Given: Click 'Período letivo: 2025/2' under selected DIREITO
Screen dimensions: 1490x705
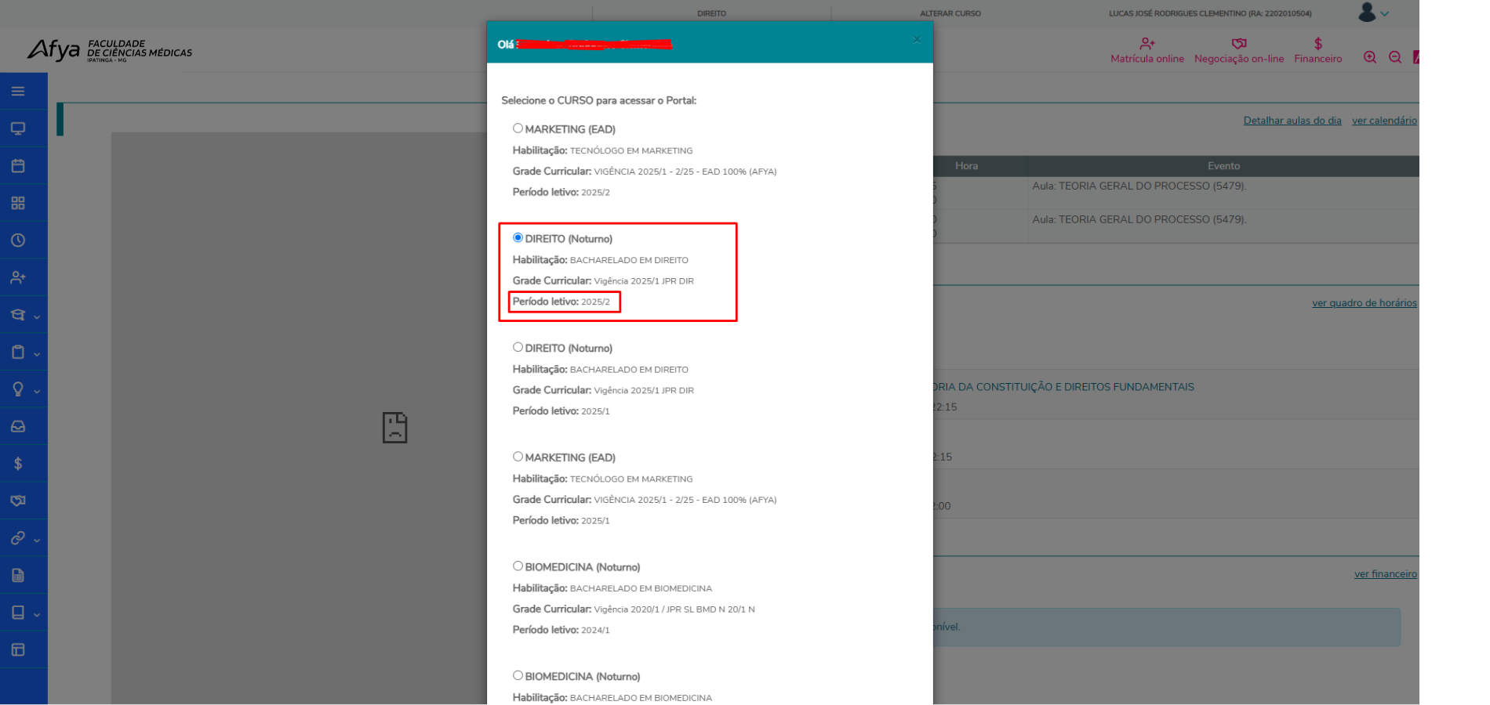Looking at the screenshot, I should pyautogui.click(x=561, y=302).
